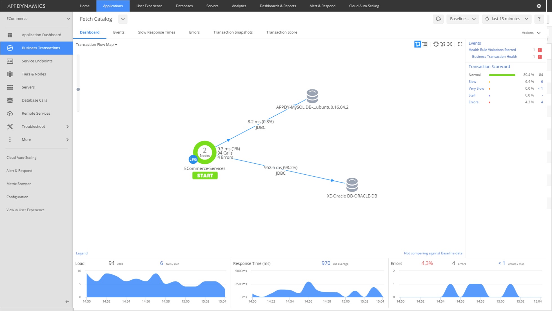The width and height of the screenshot is (552, 311).
Task: Click the XE-Oracle DB database icon
Action: (x=352, y=185)
